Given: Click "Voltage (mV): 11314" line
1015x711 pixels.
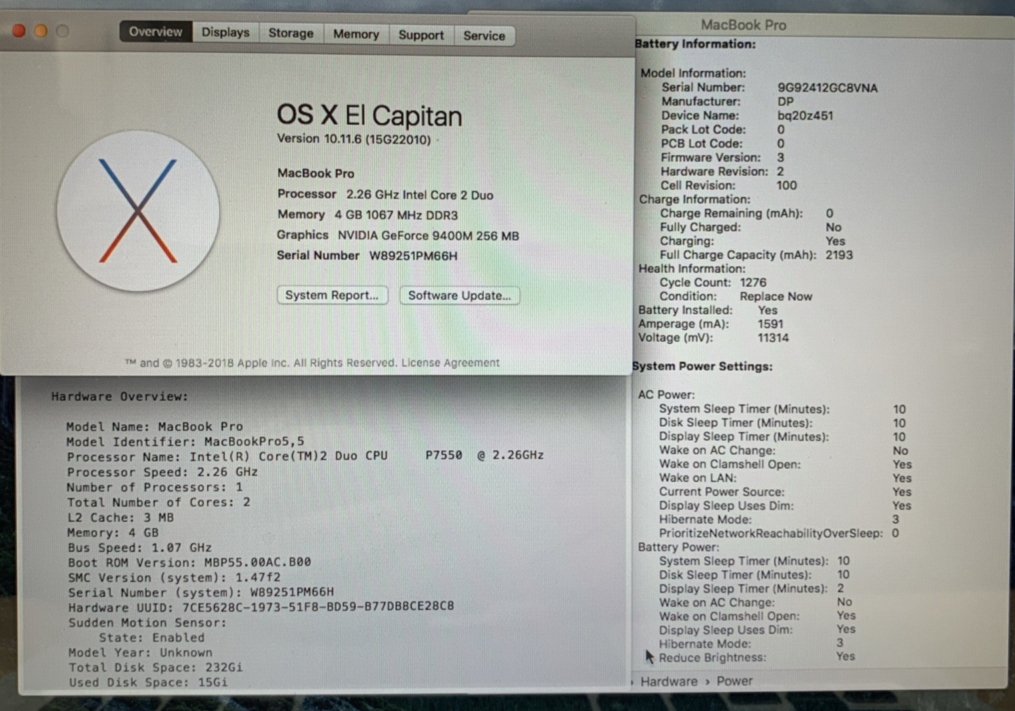Looking at the screenshot, I should click(714, 338).
